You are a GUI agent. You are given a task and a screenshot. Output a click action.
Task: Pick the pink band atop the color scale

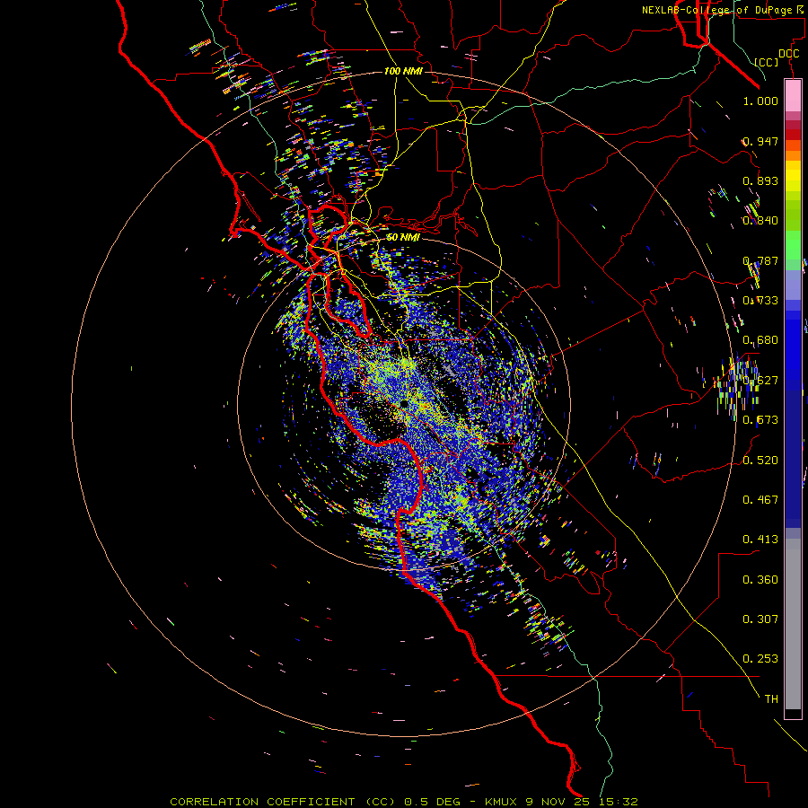pos(793,95)
